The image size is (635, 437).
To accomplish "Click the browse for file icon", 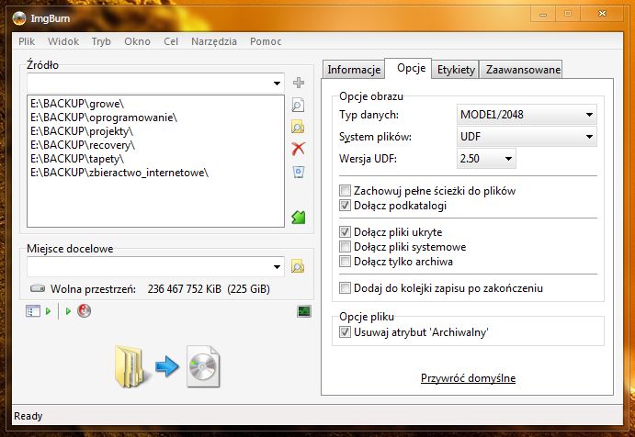I will 298,105.
